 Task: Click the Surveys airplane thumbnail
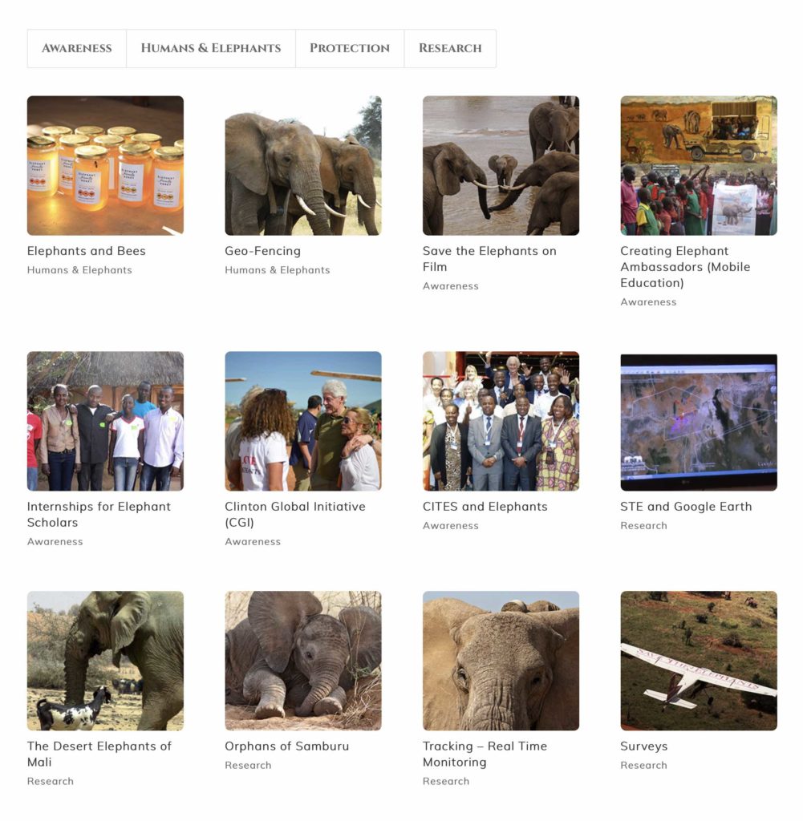[x=699, y=661]
